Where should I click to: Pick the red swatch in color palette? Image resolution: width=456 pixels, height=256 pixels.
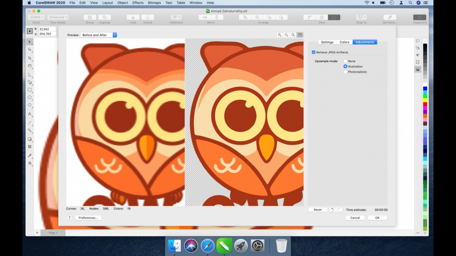click(425, 105)
